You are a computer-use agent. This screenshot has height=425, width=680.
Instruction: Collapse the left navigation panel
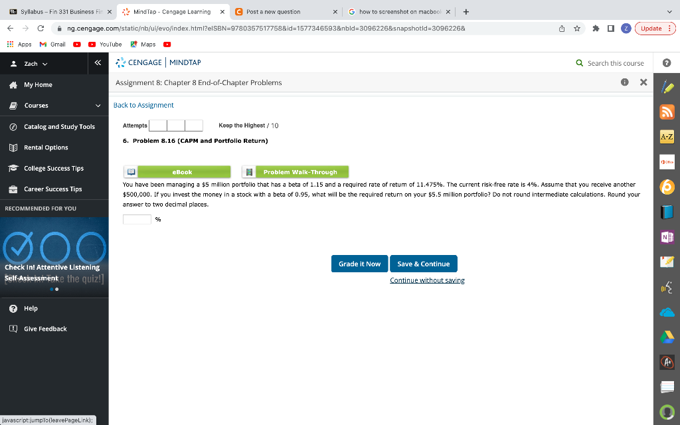click(97, 63)
